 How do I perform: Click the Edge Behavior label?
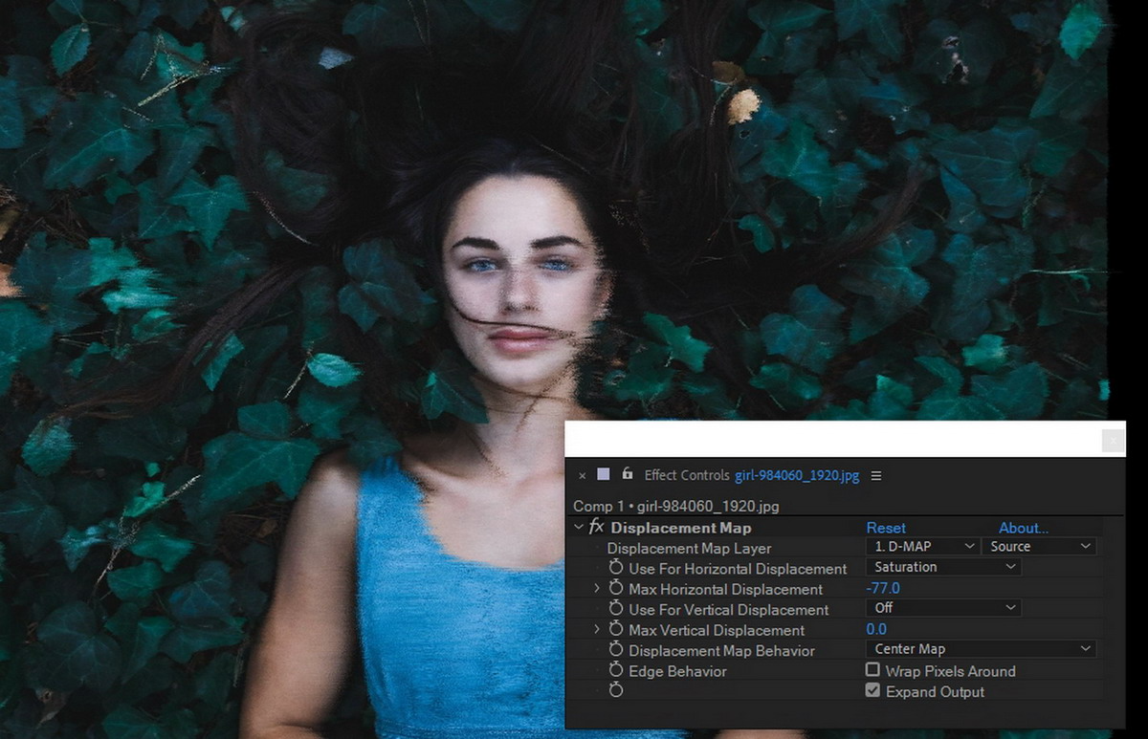click(x=677, y=671)
